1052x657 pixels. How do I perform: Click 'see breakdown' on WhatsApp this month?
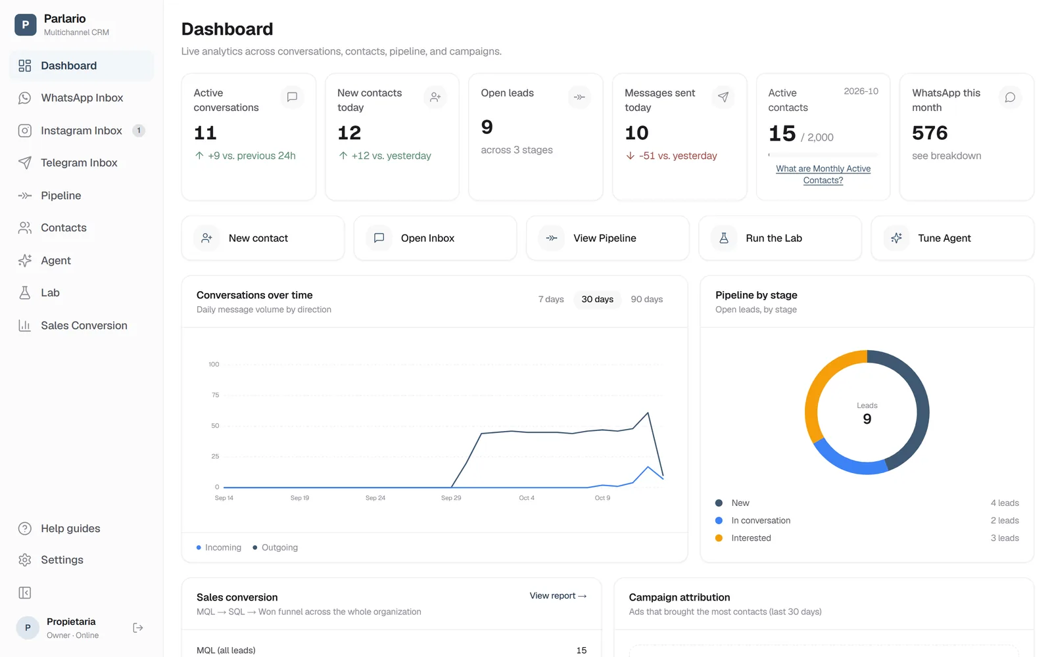[946, 156]
